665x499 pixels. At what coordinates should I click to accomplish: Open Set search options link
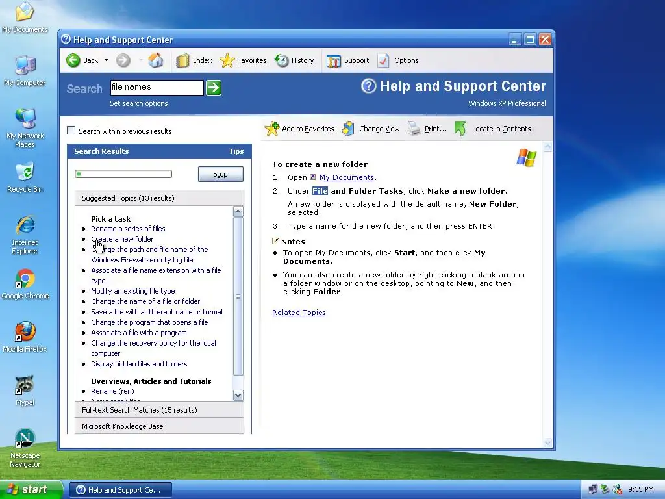coord(139,103)
